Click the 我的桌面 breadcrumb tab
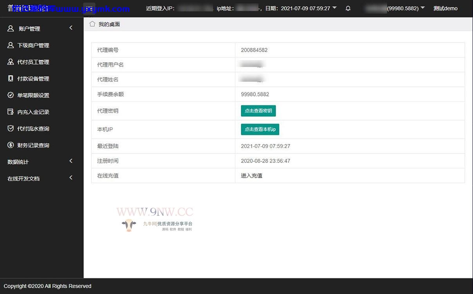 click(x=109, y=24)
